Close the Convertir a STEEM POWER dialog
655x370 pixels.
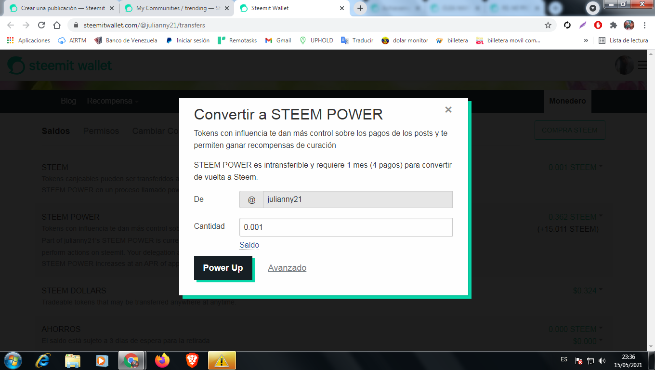tap(448, 110)
